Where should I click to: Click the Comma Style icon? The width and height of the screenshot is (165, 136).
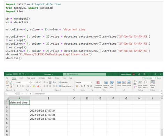85,86
